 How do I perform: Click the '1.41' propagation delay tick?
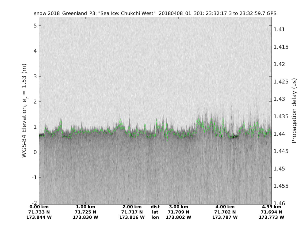(279, 29)
